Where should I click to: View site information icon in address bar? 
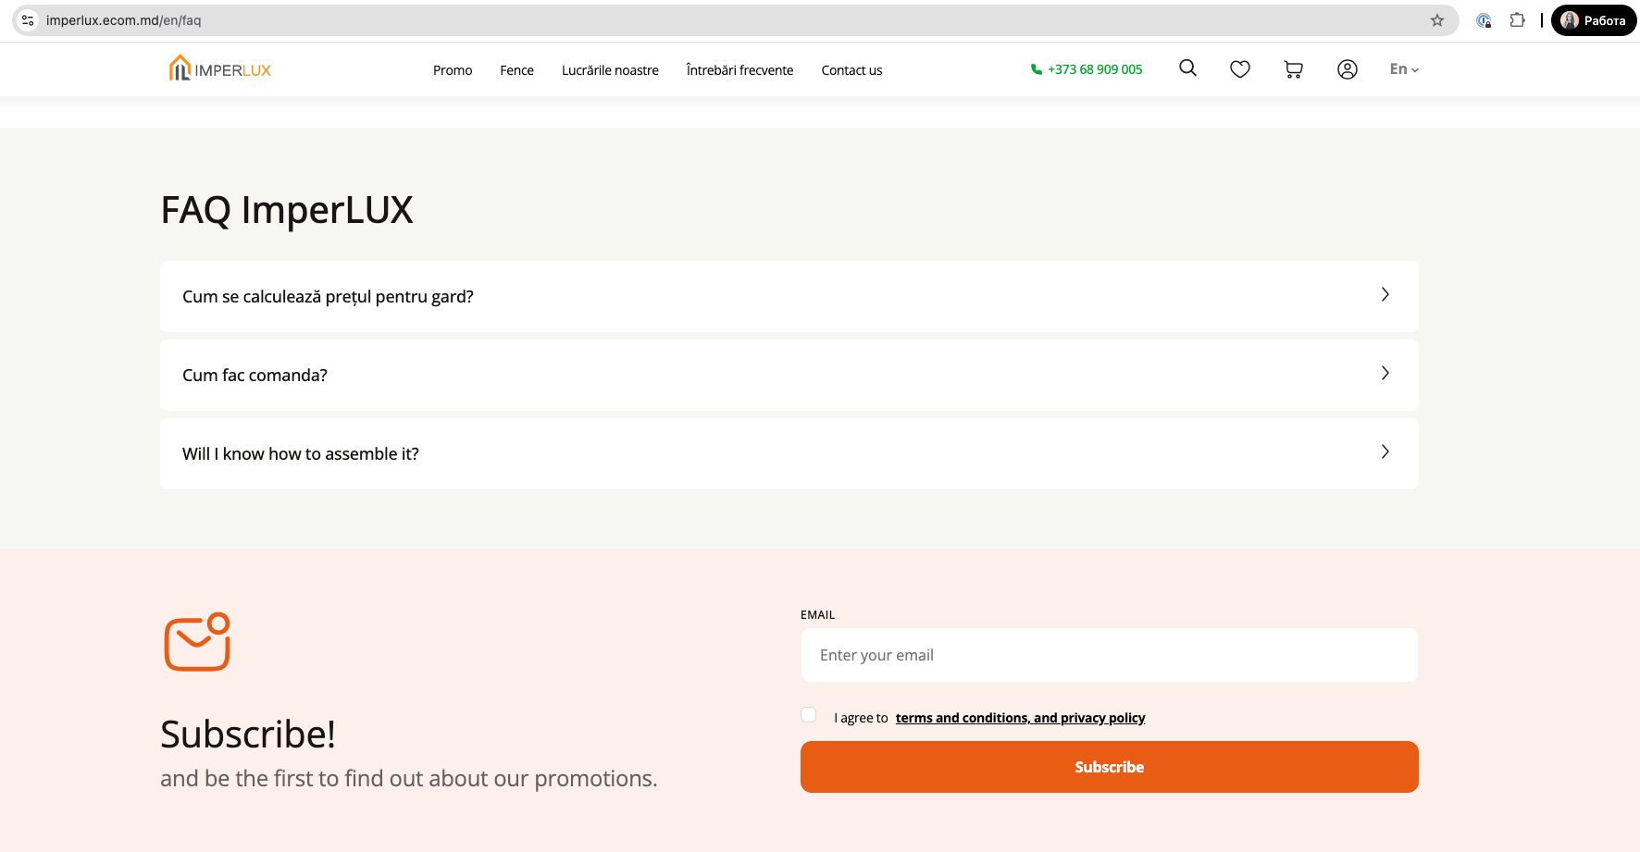pyautogui.click(x=28, y=20)
